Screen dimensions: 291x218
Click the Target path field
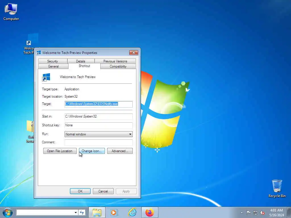[99, 104]
